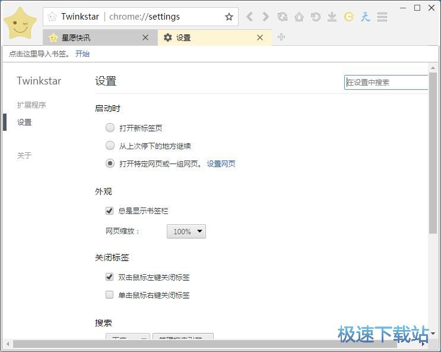Uncheck 总是显示书签栏 checkbox

[x=109, y=211]
